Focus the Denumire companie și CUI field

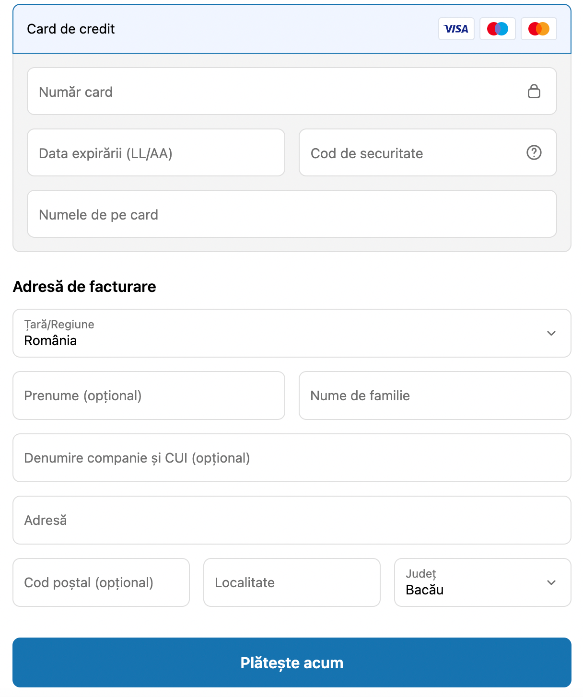click(291, 458)
